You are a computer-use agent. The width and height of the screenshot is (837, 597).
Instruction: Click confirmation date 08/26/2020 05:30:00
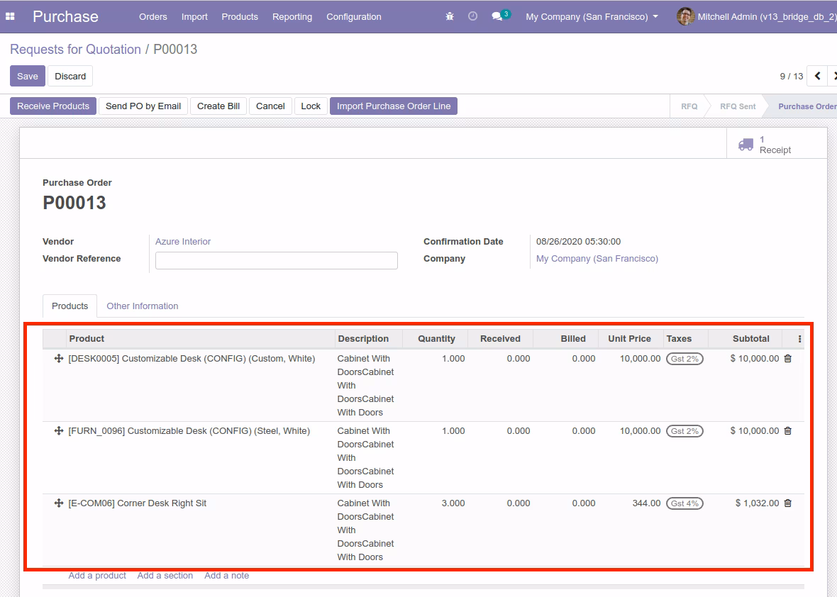pos(578,242)
